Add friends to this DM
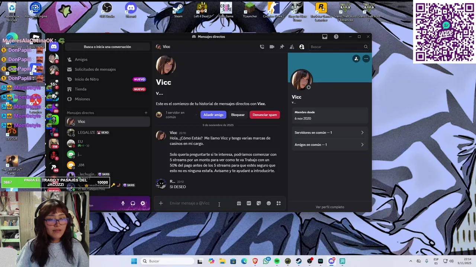The width and height of the screenshot is (476, 267). coord(292,47)
